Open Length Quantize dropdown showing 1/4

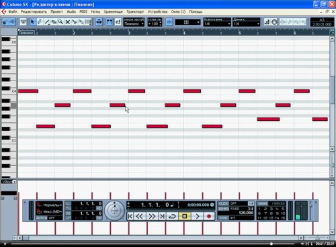pos(246,23)
